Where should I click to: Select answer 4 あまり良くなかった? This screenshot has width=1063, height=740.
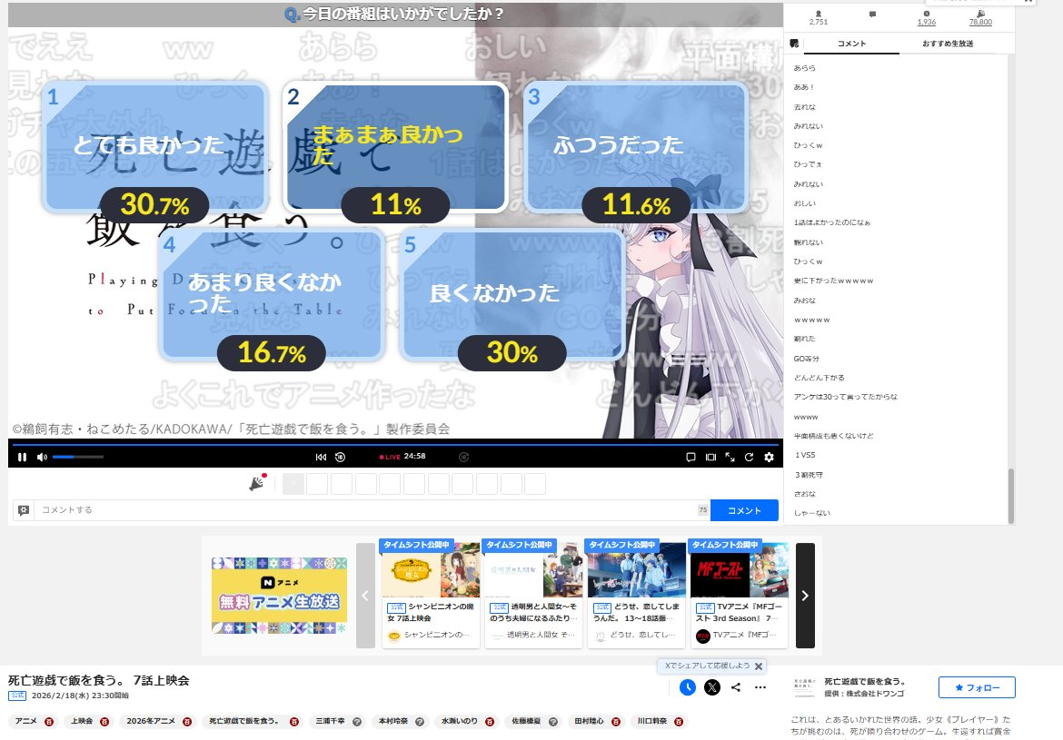(272, 295)
